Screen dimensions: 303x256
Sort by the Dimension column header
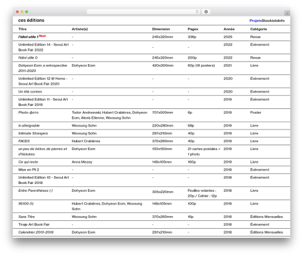[x=161, y=29]
